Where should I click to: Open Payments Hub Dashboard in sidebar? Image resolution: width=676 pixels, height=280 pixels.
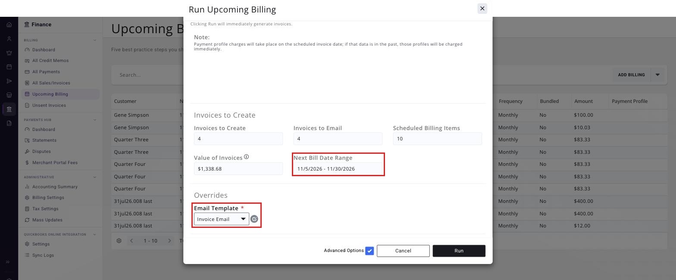(x=44, y=129)
